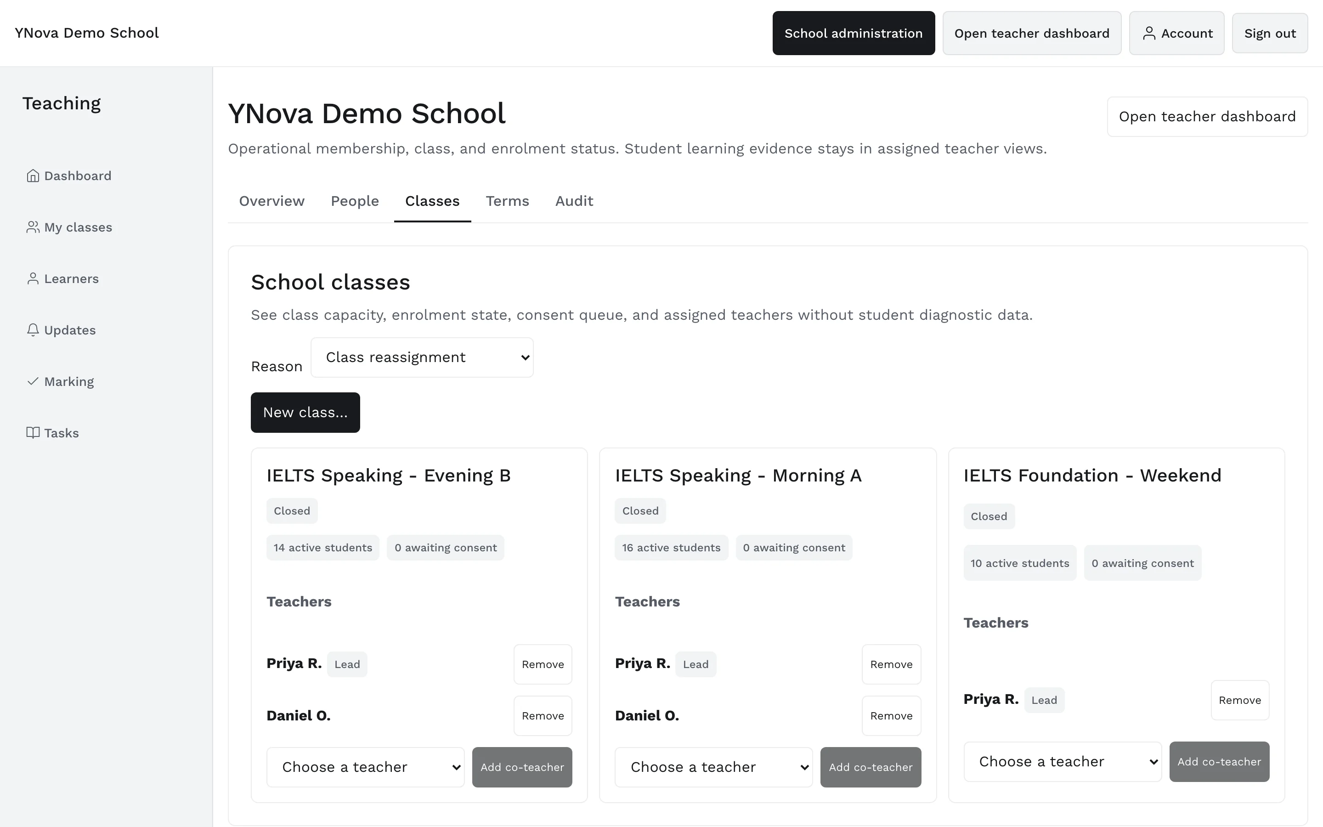Add co-teacher to Foundation Weekend class
The image size is (1323, 827).
click(1219, 761)
